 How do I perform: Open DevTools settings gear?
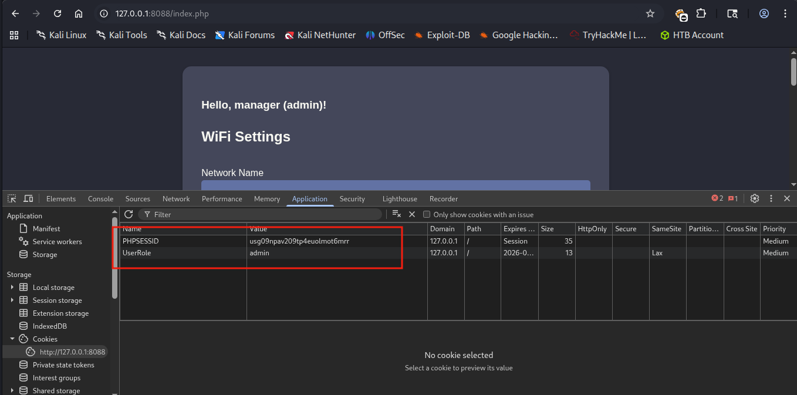[x=755, y=199]
